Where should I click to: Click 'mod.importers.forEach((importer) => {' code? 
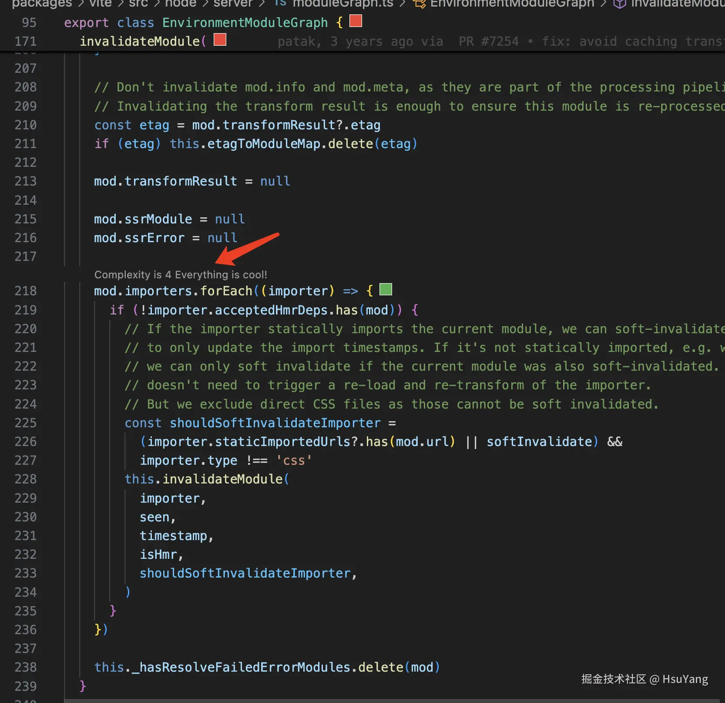pos(234,291)
